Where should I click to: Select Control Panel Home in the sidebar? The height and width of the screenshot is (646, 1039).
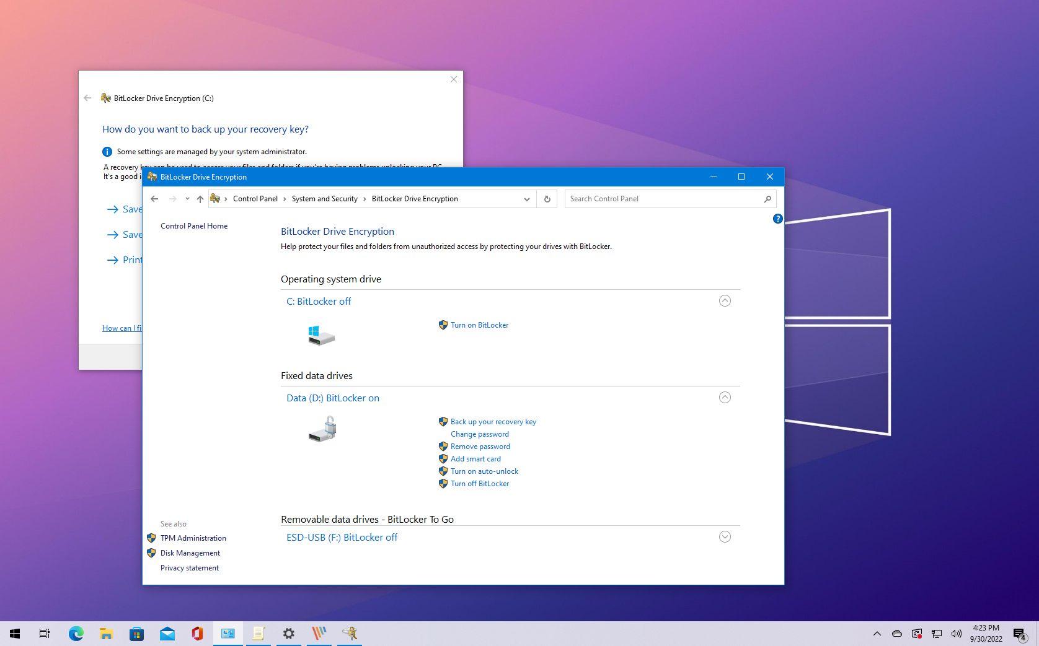coord(193,226)
